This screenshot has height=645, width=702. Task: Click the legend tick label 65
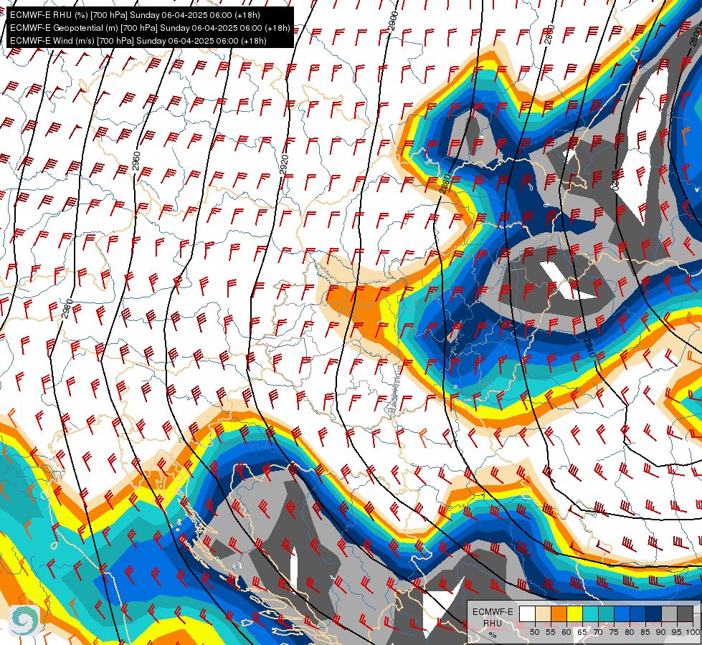click(582, 633)
